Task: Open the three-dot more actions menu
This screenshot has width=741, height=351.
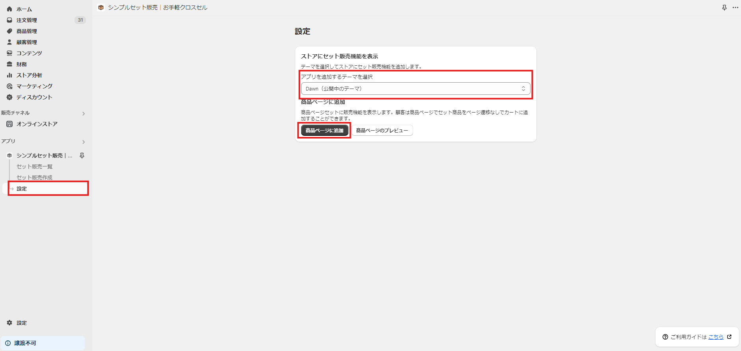Action: pyautogui.click(x=735, y=7)
